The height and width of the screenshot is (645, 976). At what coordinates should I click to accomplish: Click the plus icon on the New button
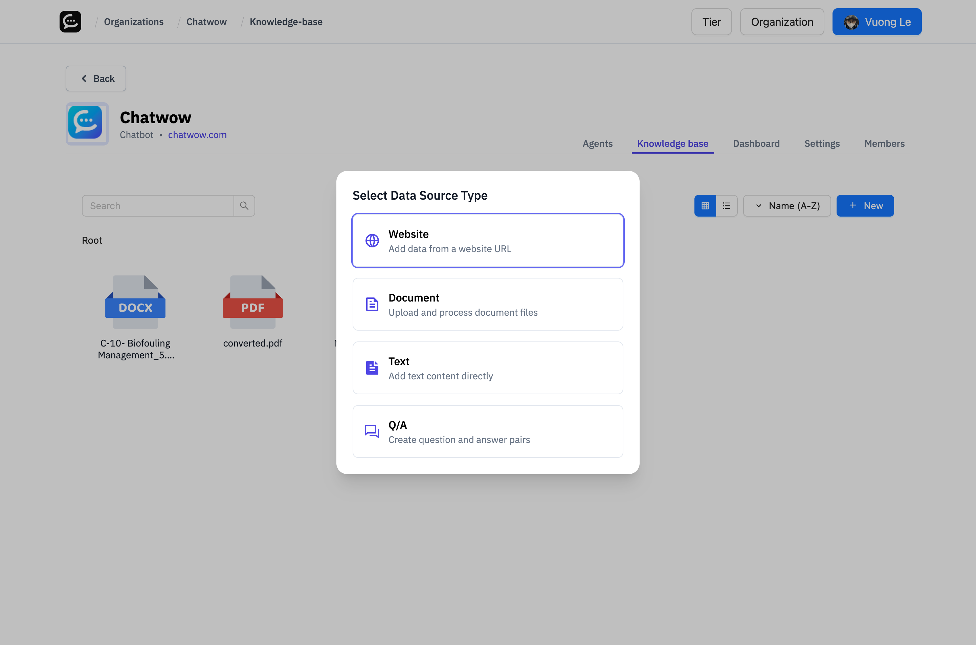coord(852,205)
